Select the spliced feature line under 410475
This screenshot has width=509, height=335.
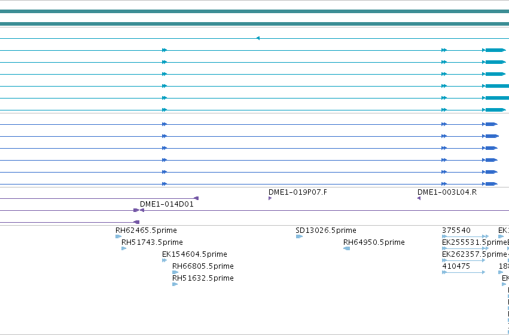pos(464,272)
